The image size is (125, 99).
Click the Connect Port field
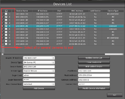coord(94,84)
